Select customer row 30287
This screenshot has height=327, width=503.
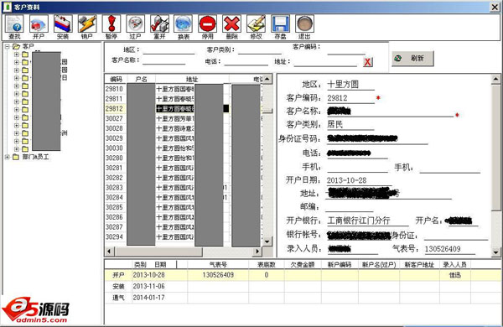click(x=183, y=227)
